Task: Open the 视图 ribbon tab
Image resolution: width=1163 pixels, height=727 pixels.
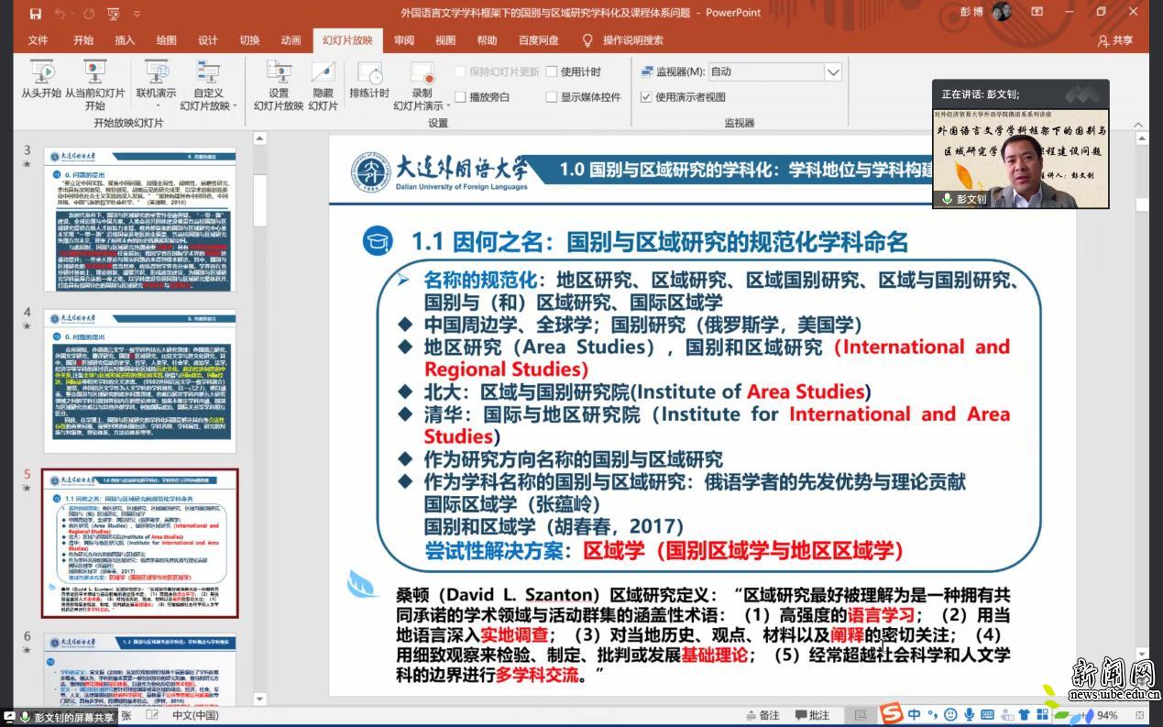Action: point(445,40)
